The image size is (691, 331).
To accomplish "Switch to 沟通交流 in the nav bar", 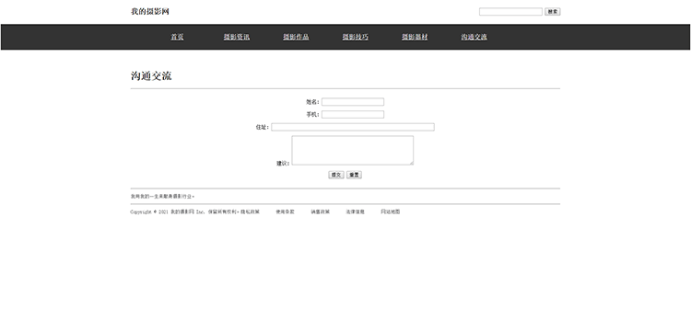I will 474,37.
